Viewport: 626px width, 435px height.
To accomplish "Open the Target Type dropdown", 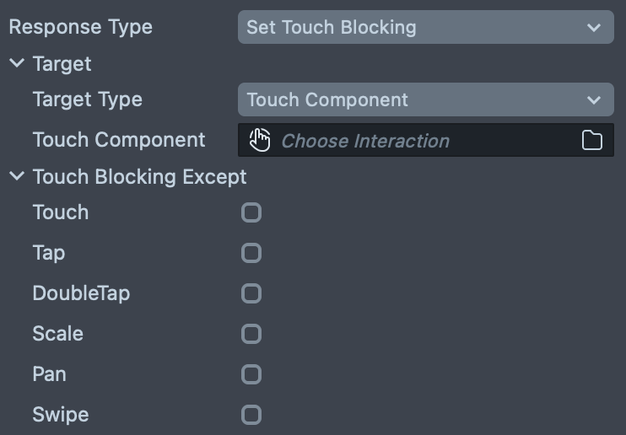I will [x=425, y=99].
